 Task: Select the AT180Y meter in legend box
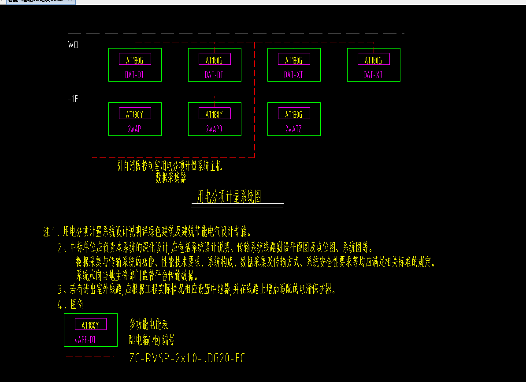(x=91, y=324)
